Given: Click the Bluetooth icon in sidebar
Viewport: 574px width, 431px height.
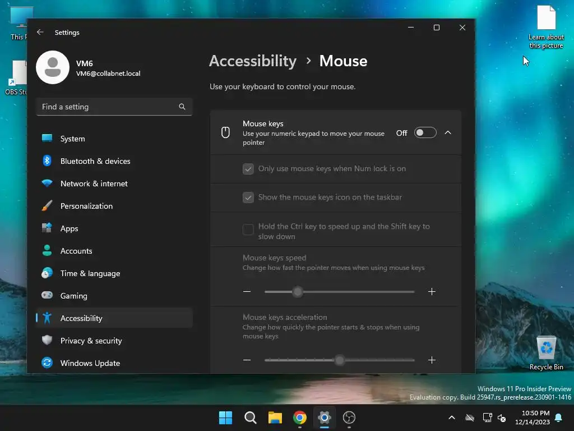Looking at the screenshot, I should [47, 161].
